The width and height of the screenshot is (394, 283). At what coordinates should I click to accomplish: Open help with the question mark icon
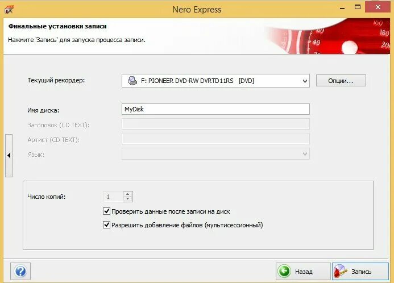pos(20,271)
